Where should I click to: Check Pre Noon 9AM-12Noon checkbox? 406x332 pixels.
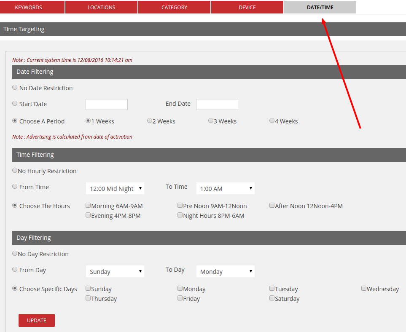coord(180,206)
